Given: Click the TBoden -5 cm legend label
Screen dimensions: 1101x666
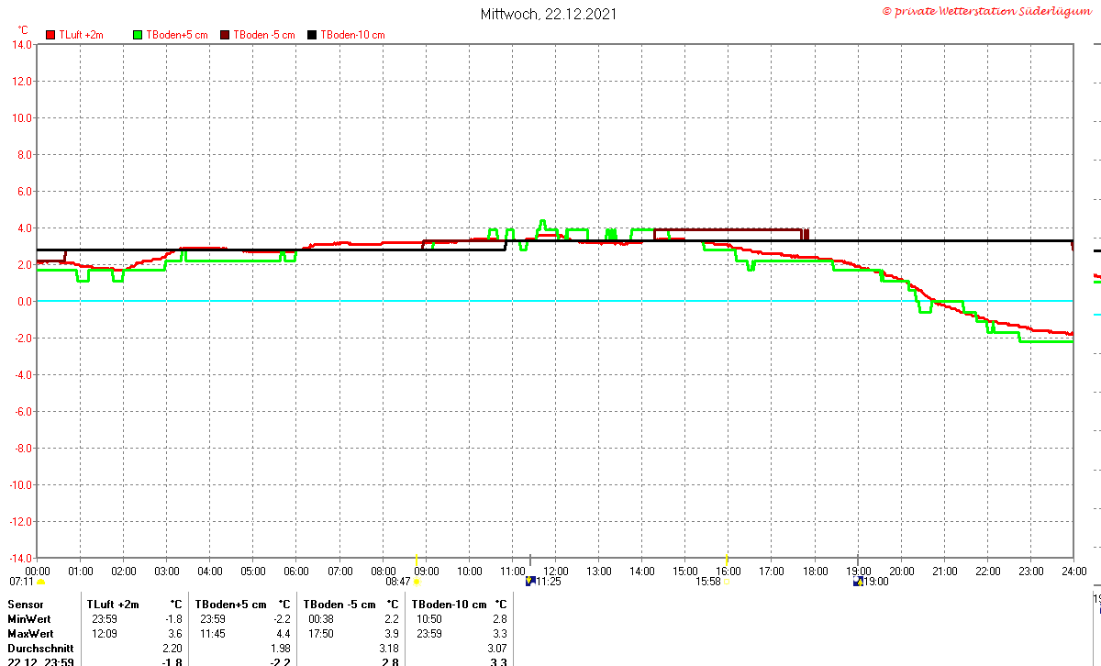Looking at the screenshot, I should [x=264, y=35].
